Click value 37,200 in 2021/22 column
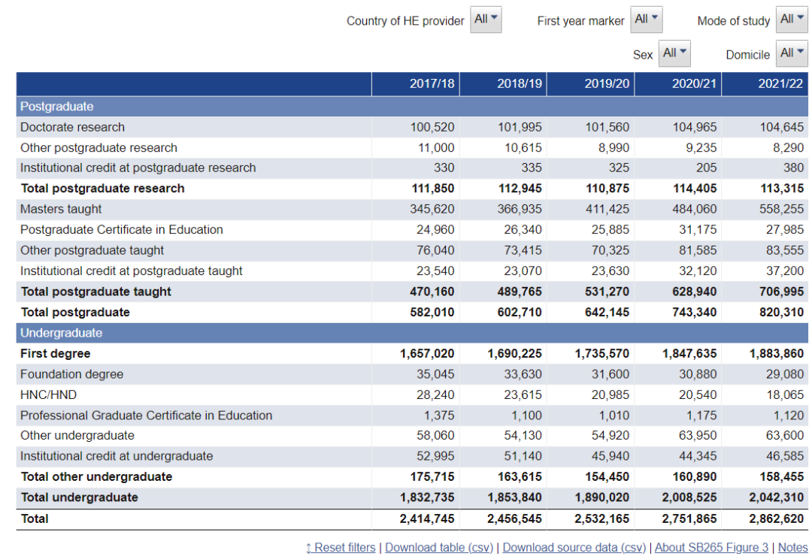The width and height of the screenshot is (812, 559). coord(785,271)
